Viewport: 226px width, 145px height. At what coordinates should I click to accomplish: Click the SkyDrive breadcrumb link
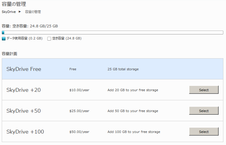(9, 12)
